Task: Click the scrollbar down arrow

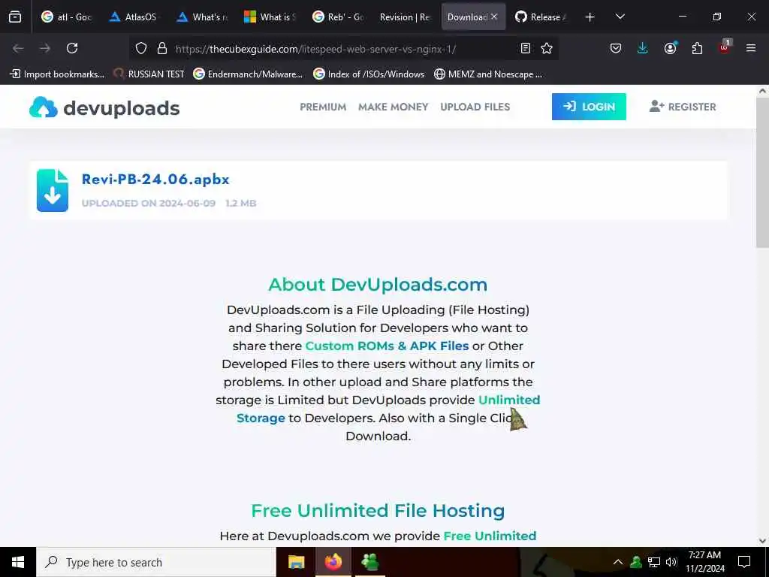Action: (x=763, y=541)
